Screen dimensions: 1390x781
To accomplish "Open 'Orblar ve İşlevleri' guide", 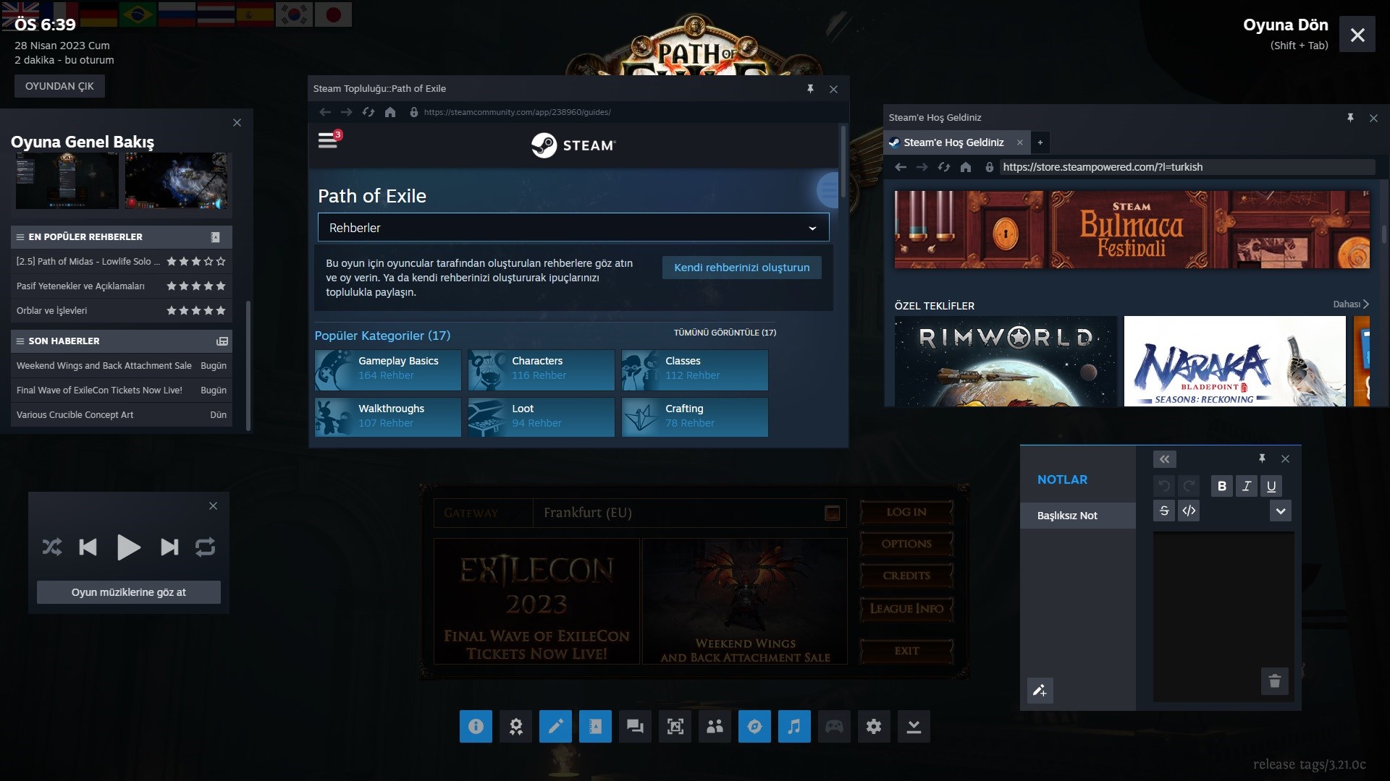I will (x=121, y=311).
